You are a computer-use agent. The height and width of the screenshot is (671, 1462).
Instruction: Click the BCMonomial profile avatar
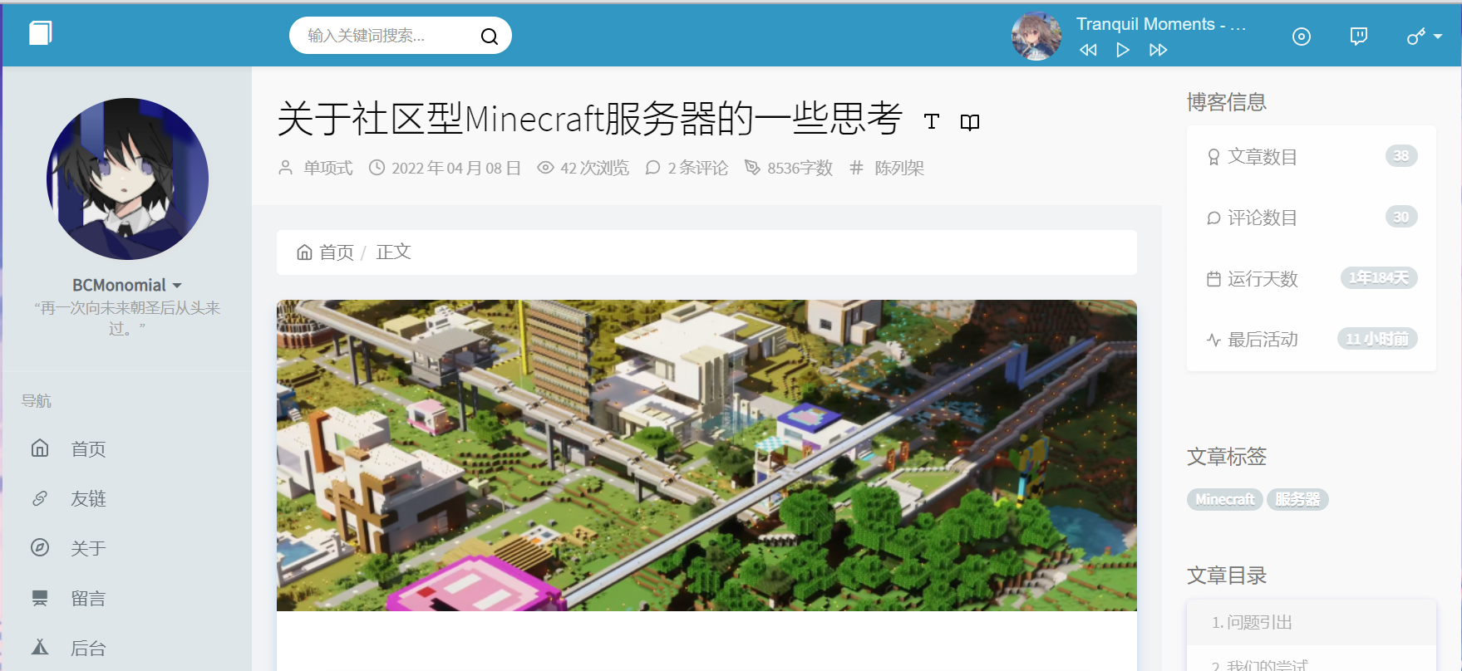point(127,179)
